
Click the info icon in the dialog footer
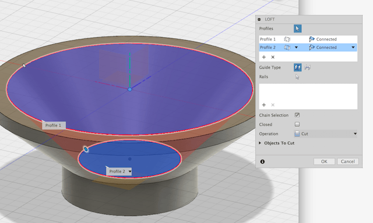click(x=262, y=161)
